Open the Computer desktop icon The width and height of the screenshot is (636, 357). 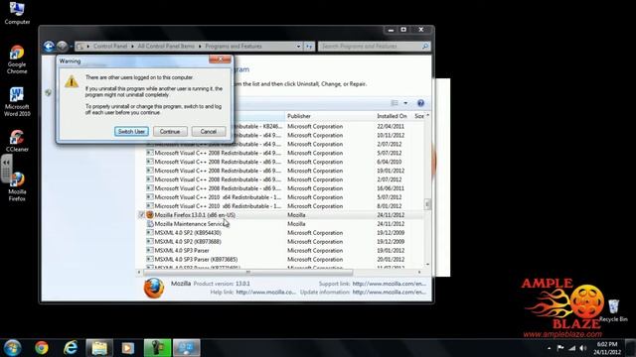[17, 13]
